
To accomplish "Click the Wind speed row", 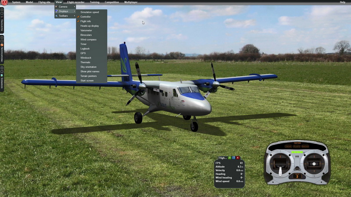I will [229, 181].
